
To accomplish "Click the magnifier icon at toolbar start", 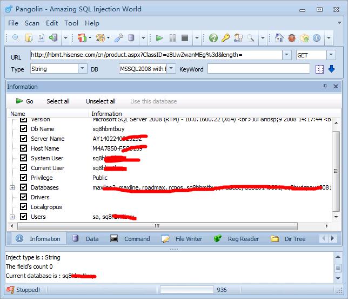I will coord(16,38).
